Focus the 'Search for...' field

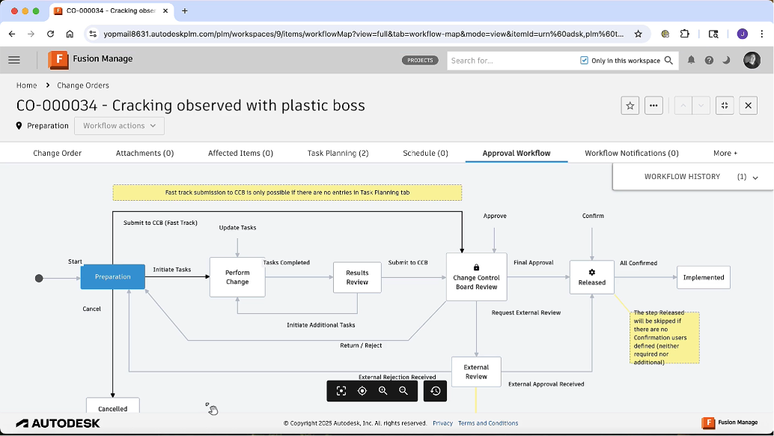511,60
